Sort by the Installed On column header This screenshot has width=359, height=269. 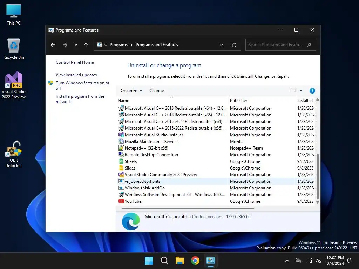tap(306, 101)
